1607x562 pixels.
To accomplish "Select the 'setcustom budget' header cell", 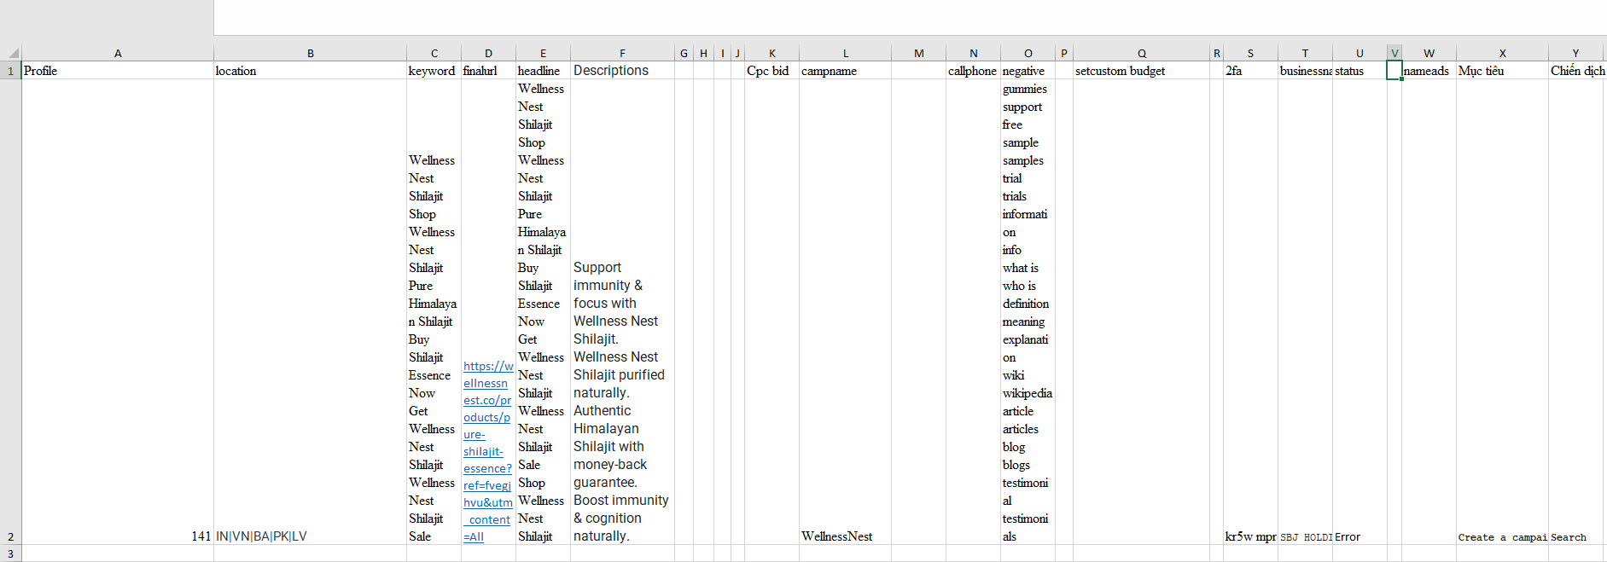I will point(1141,71).
